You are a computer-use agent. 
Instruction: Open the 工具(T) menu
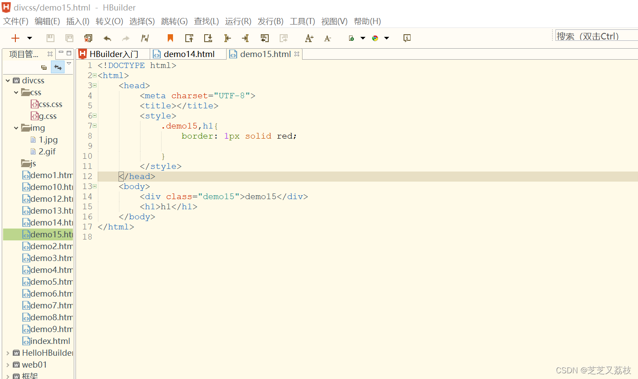[x=303, y=21]
